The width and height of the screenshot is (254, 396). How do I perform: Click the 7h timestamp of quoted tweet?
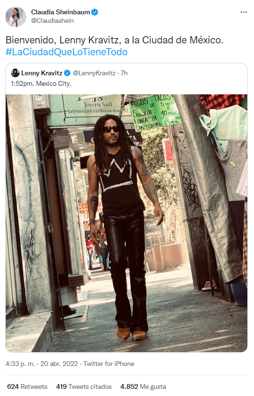(124, 73)
